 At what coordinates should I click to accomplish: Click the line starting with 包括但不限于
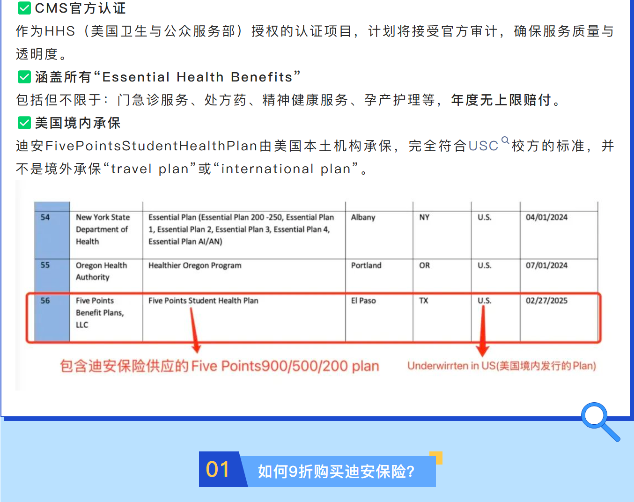coord(288,100)
